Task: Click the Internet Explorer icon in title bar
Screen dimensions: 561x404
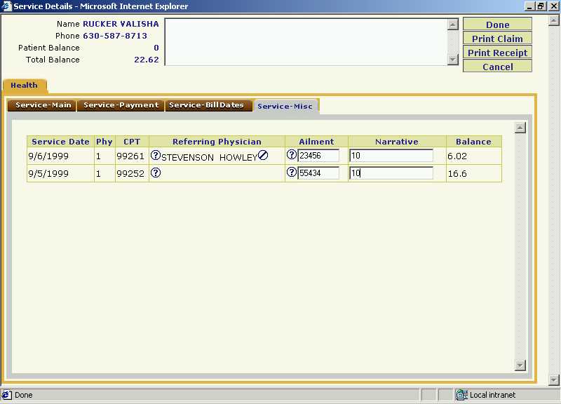Action: pyautogui.click(x=6, y=6)
